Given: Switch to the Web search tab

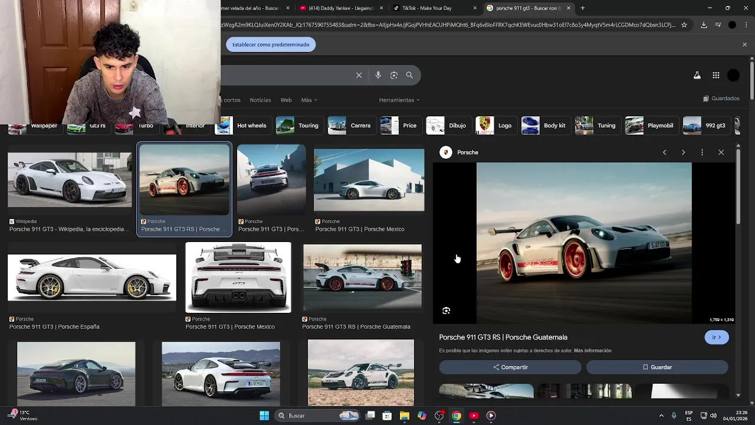Looking at the screenshot, I should tap(286, 100).
